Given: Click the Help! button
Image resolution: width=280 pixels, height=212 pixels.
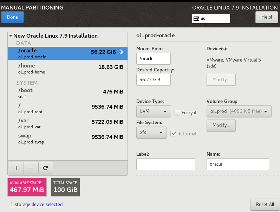Looking at the screenshot, I should (266, 17).
